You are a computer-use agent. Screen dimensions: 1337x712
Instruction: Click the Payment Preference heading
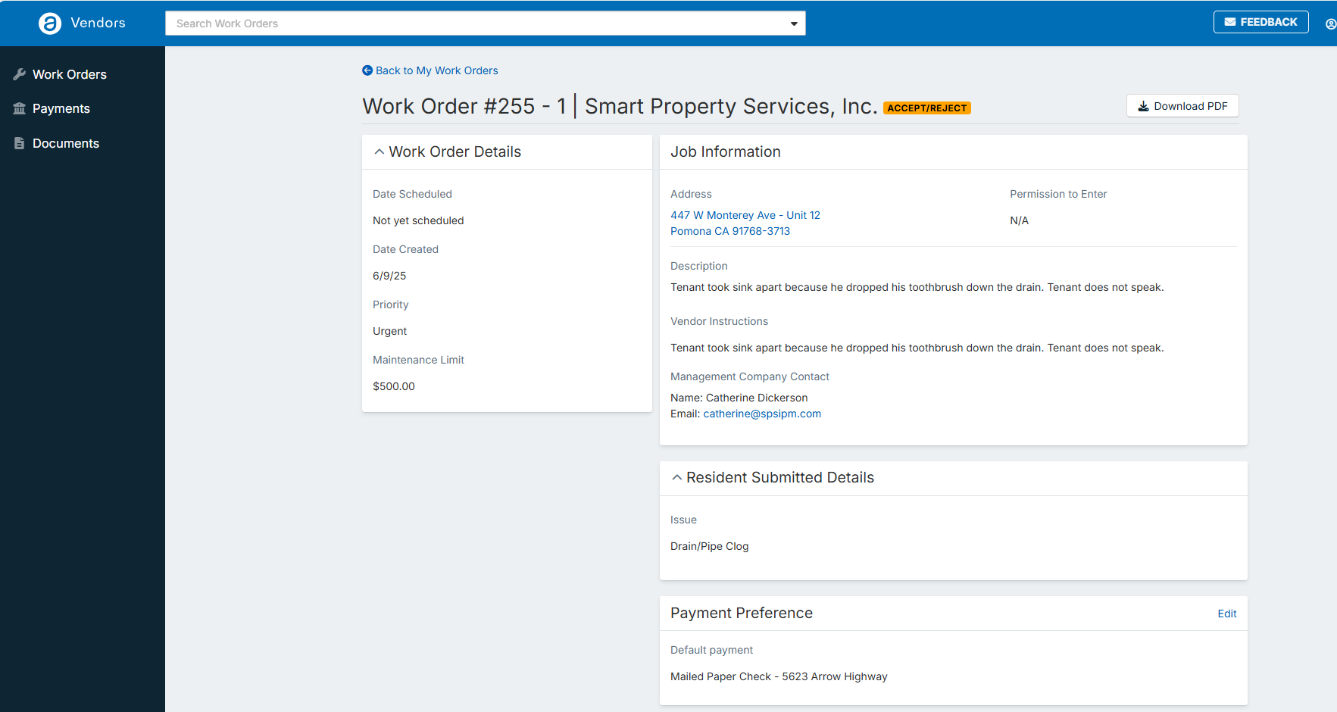[742, 613]
